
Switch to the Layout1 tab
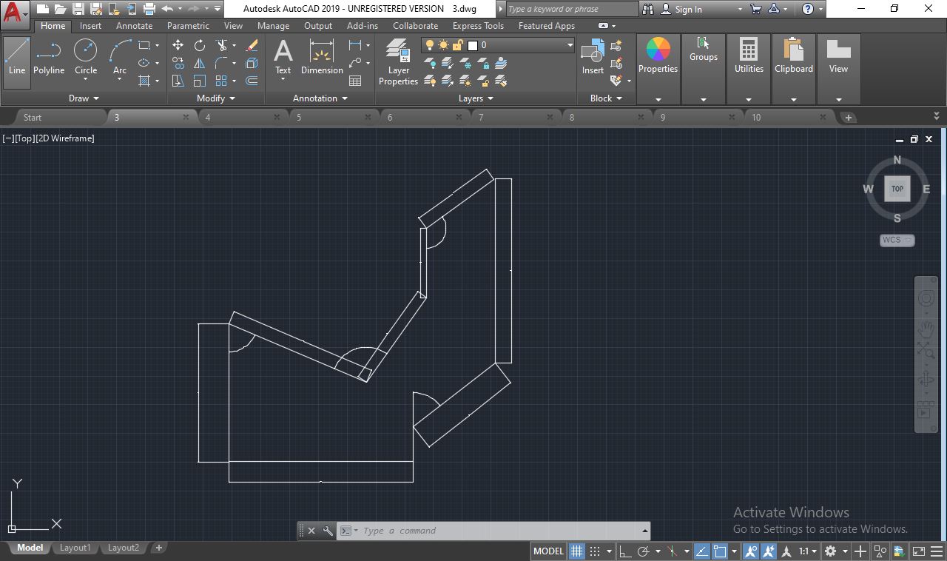pyautogui.click(x=75, y=548)
